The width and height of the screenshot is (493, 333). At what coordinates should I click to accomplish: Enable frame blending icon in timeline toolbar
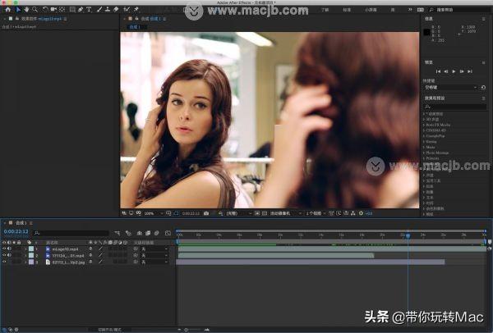pos(148,233)
